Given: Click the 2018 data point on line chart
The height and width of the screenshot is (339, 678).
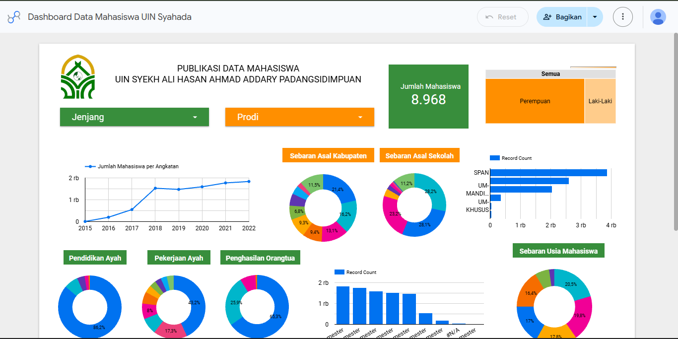Looking at the screenshot, I should tap(155, 188).
